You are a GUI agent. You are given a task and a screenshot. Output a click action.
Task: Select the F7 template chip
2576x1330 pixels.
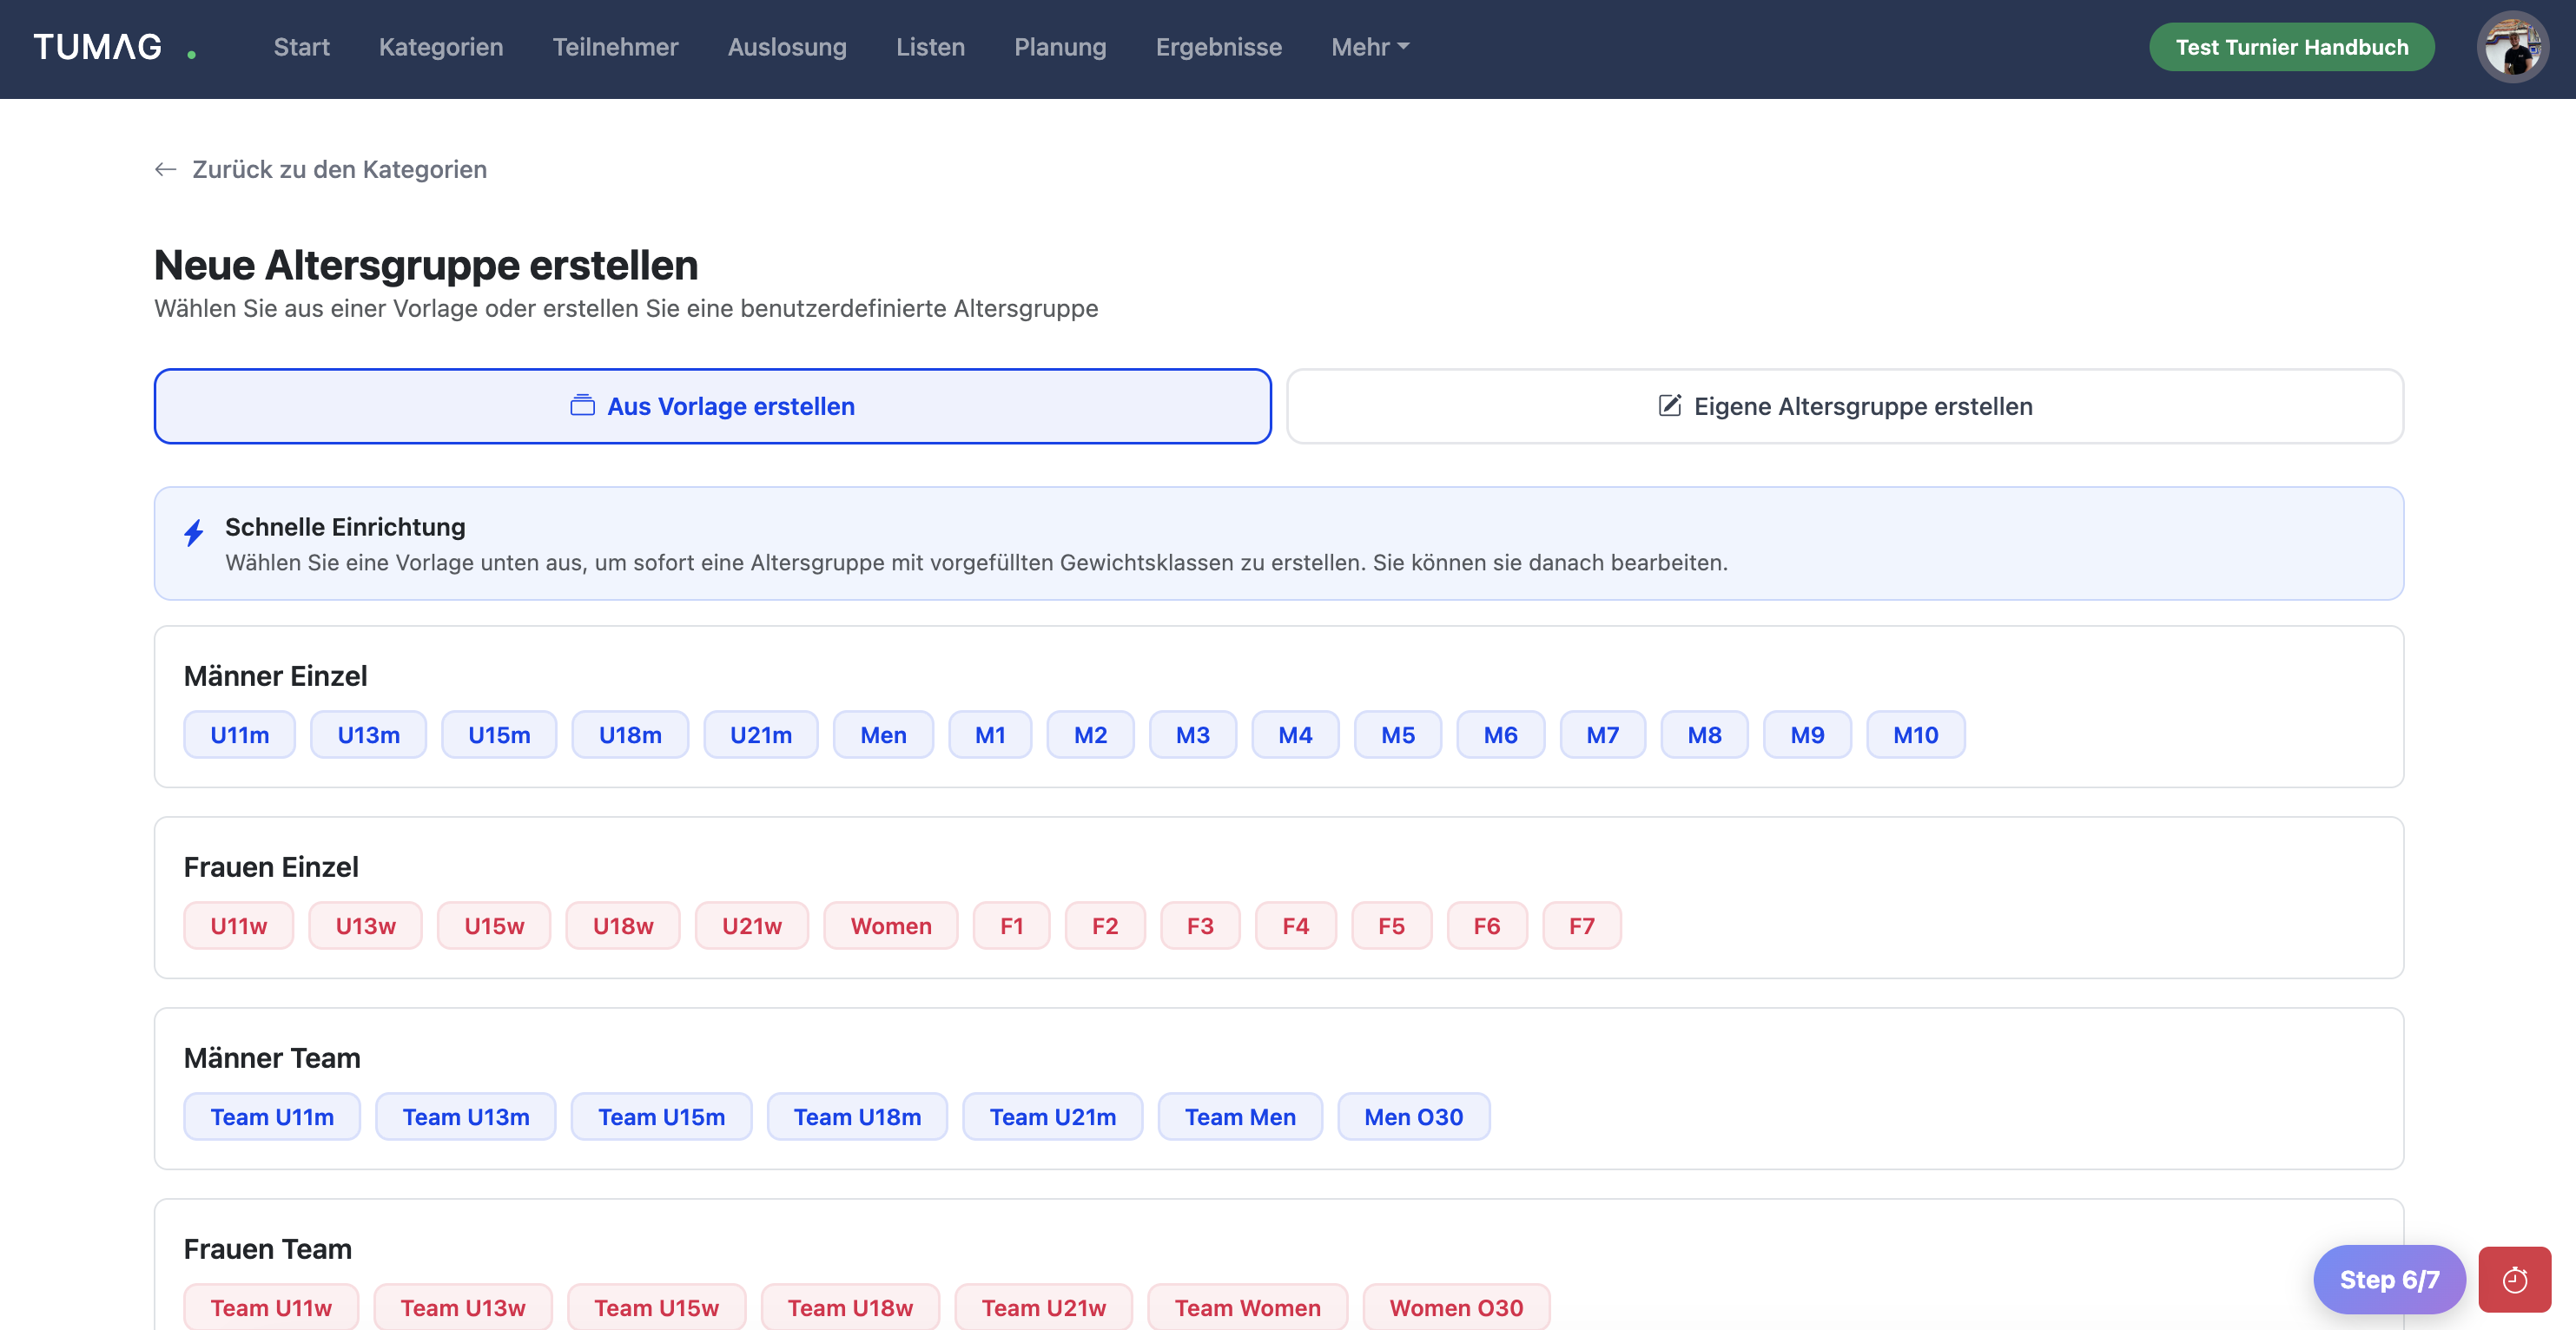click(x=1581, y=925)
